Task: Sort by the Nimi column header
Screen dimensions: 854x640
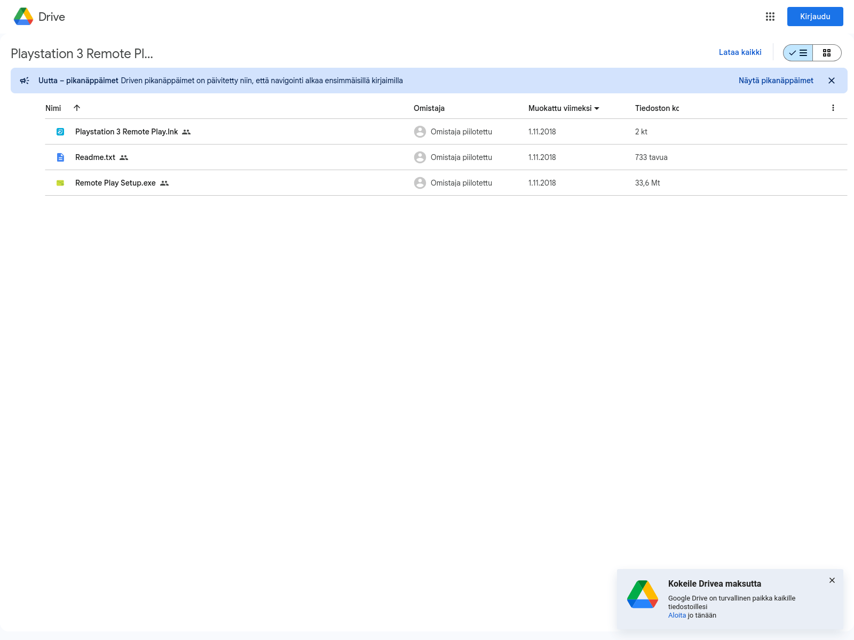Action: pyautogui.click(x=53, y=108)
